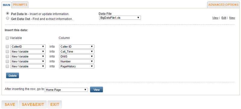Expand the Home Page destination dropdown
Screen dimensions: 241x109
tap(66, 90)
